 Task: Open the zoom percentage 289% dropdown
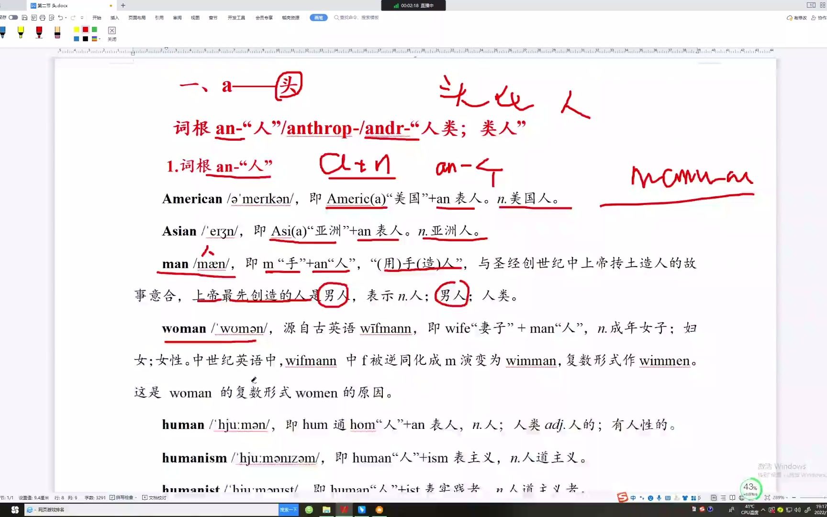pyautogui.click(x=780, y=498)
